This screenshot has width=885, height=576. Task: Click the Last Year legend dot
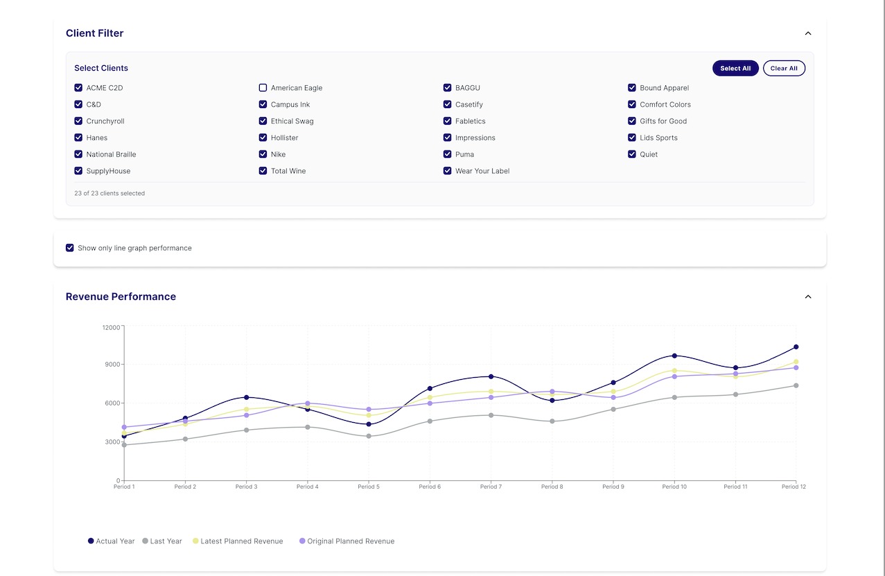click(x=145, y=541)
